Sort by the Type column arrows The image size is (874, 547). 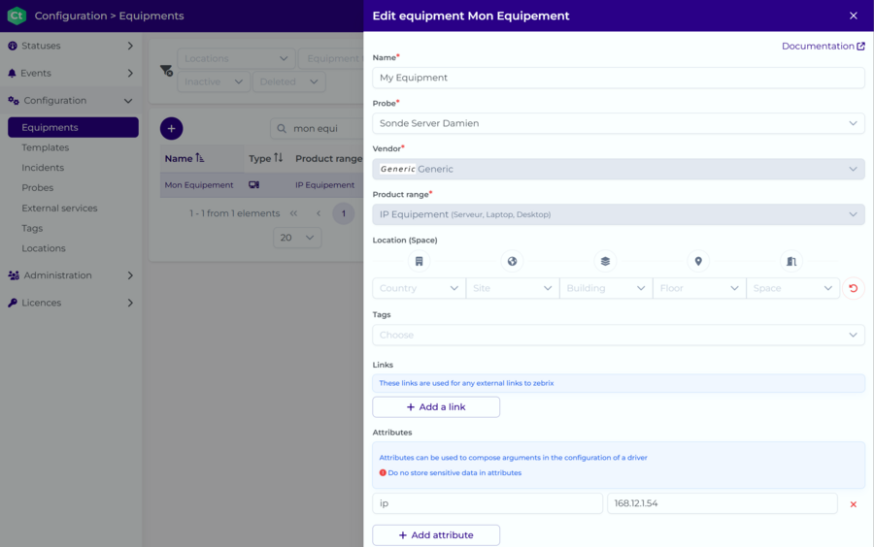point(278,158)
